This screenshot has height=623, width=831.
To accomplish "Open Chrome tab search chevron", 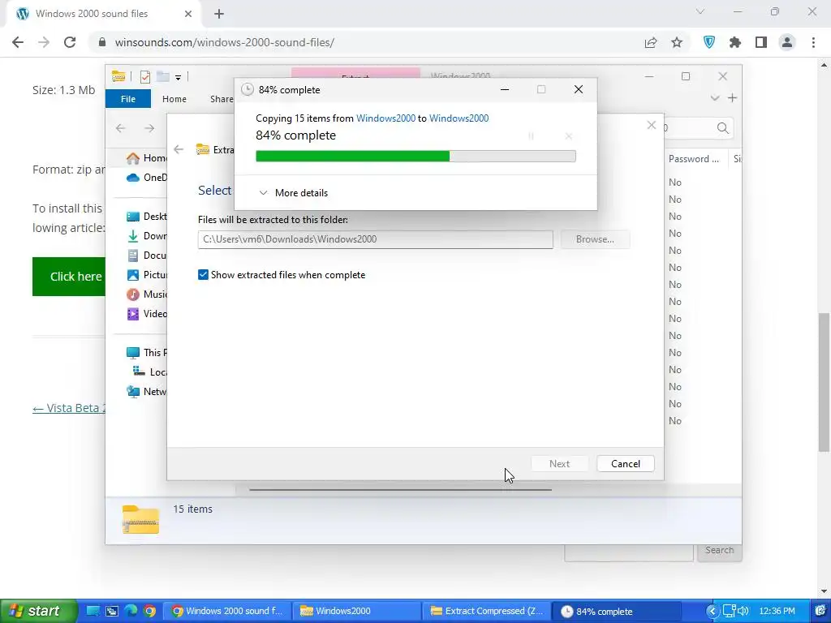I will click(x=700, y=11).
